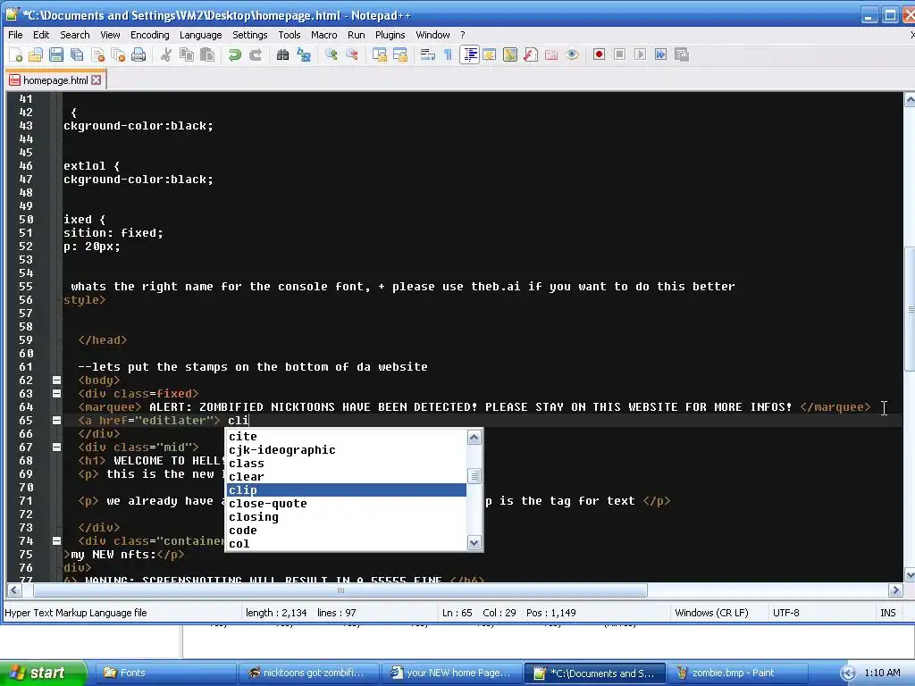Save the current file via toolbar
This screenshot has width=915, height=686.
(56, 54)
